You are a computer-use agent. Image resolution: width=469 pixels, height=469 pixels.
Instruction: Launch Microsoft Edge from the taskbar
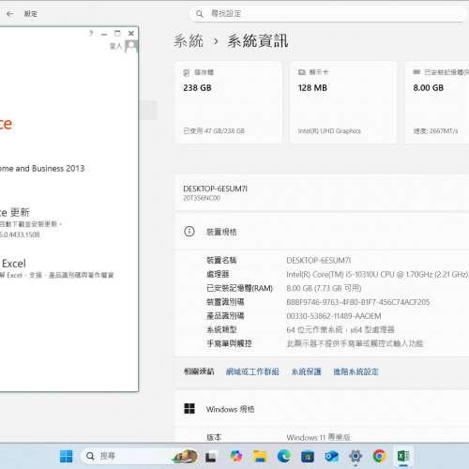[x=284, y=457]
